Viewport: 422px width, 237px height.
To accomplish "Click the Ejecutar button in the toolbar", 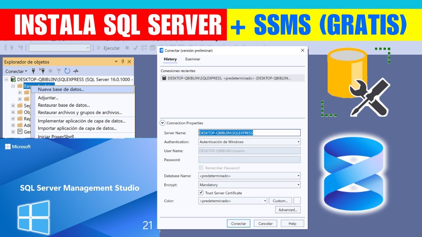I will click(x=108, y=48).
